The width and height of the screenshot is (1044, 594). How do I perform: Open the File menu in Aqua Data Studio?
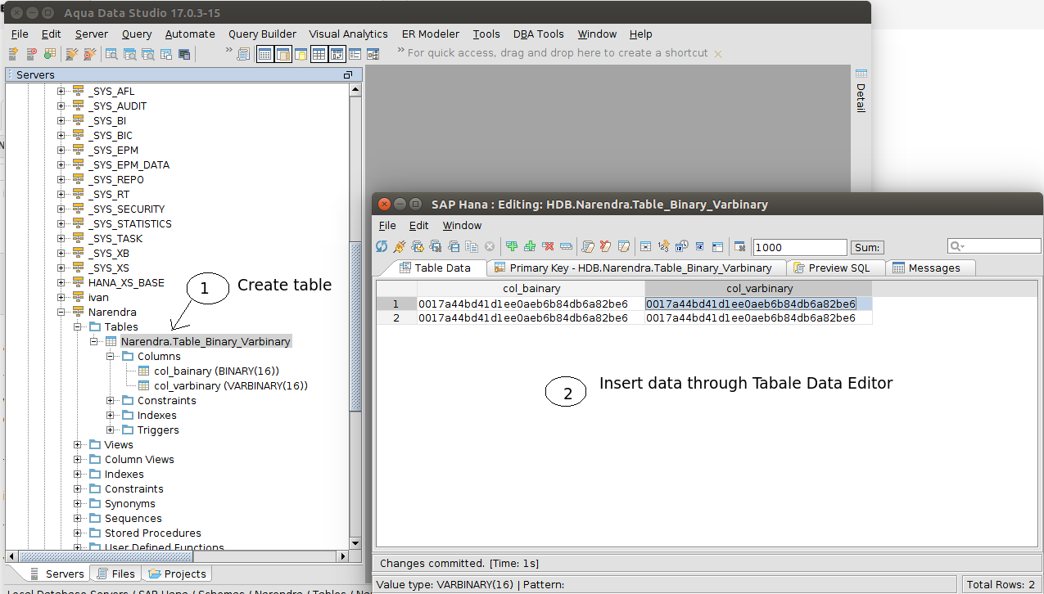tap(20, 34)
